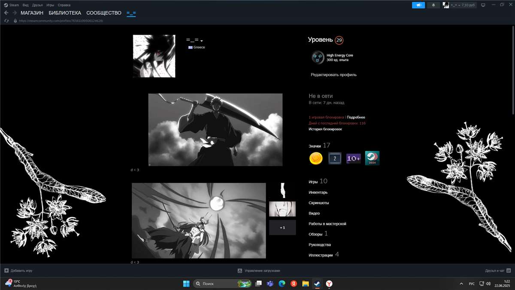
Task: Open Microsoft Edge from the taskbar
Action: tap(282, 284)
